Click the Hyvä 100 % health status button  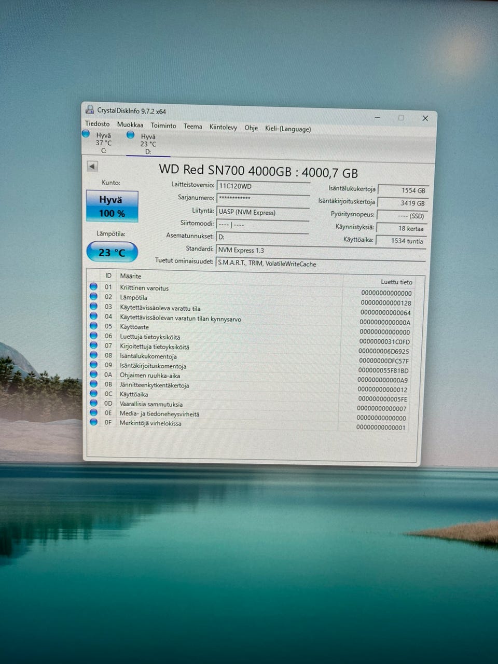(x=112, y=206)
